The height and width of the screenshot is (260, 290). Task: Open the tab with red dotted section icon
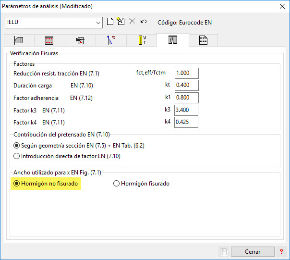coord(49,40)
